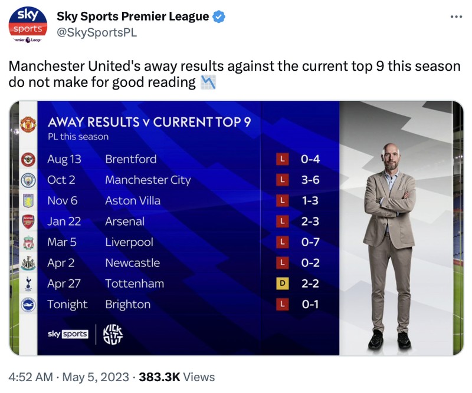The image size is (472, 393).
Task: Click the blue verified checkmark badge
Action: point(218,16)
